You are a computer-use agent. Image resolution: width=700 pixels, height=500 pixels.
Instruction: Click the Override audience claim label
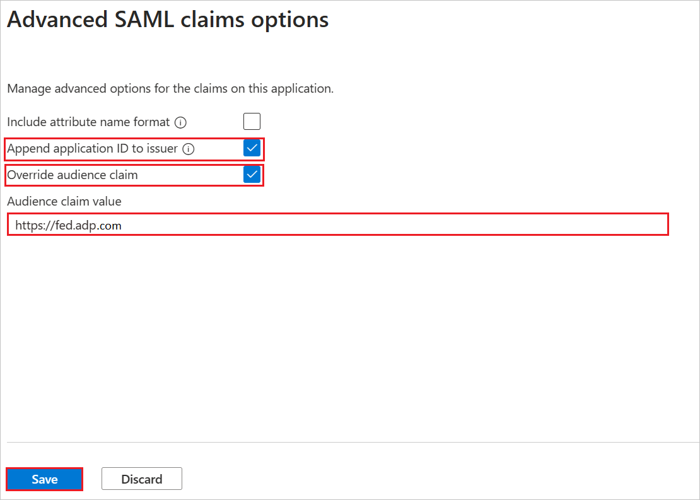click(x=73, y=175)
